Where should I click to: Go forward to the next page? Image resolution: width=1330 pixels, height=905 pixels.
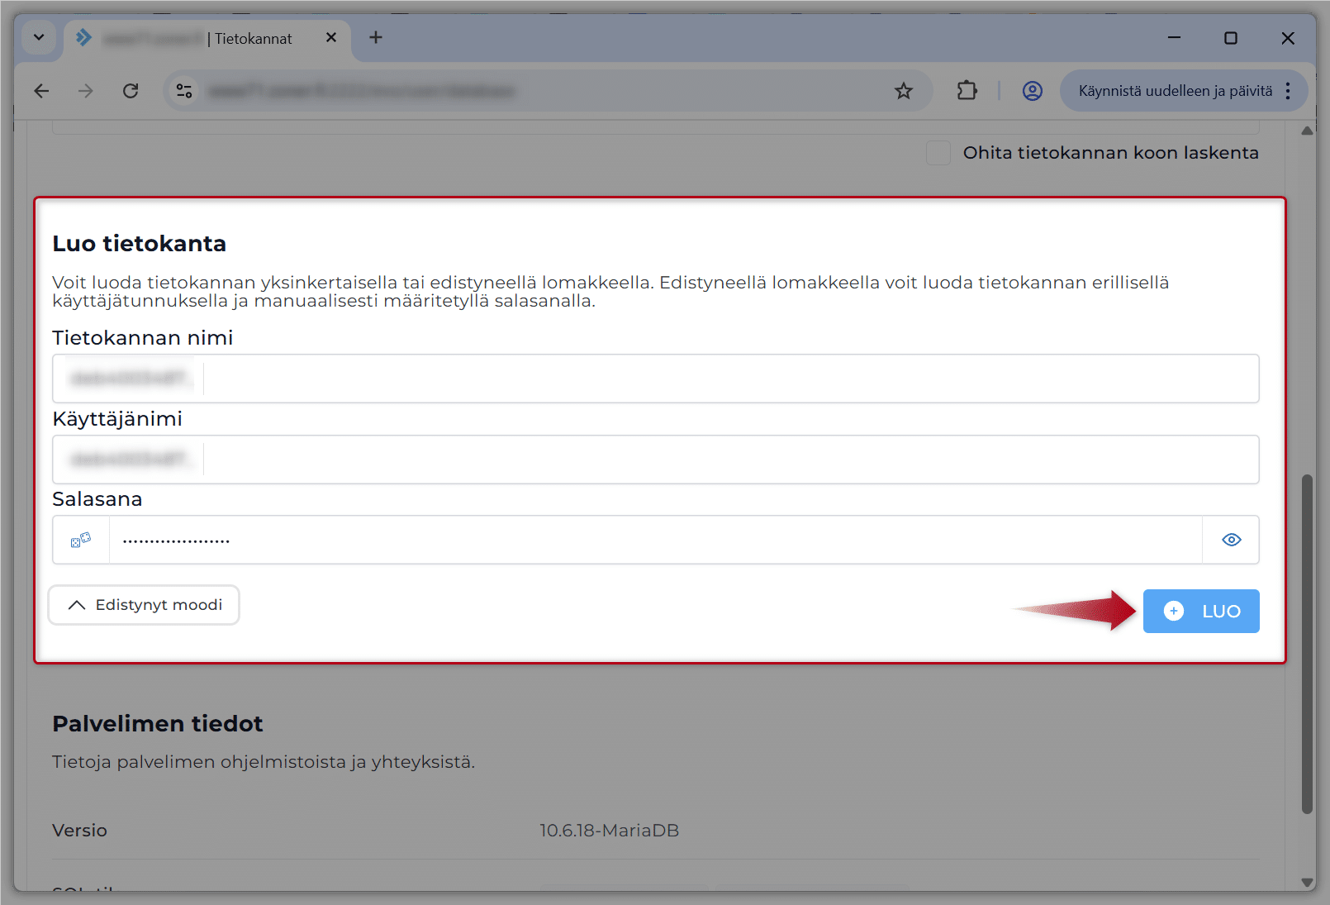(86, 91)
